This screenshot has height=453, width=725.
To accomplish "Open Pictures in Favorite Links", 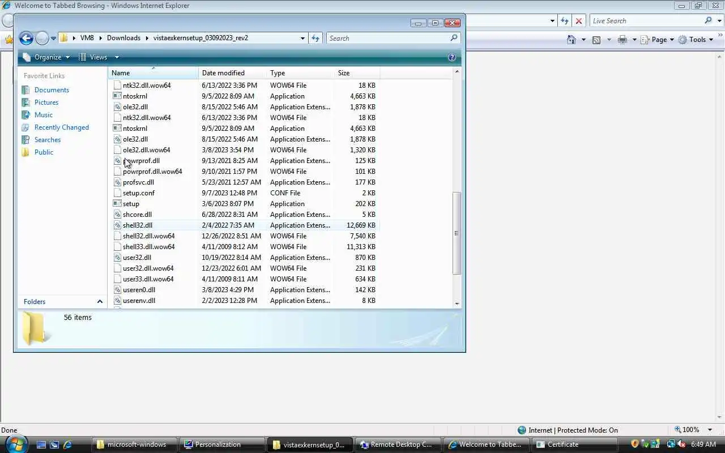I will coord(46,102).
